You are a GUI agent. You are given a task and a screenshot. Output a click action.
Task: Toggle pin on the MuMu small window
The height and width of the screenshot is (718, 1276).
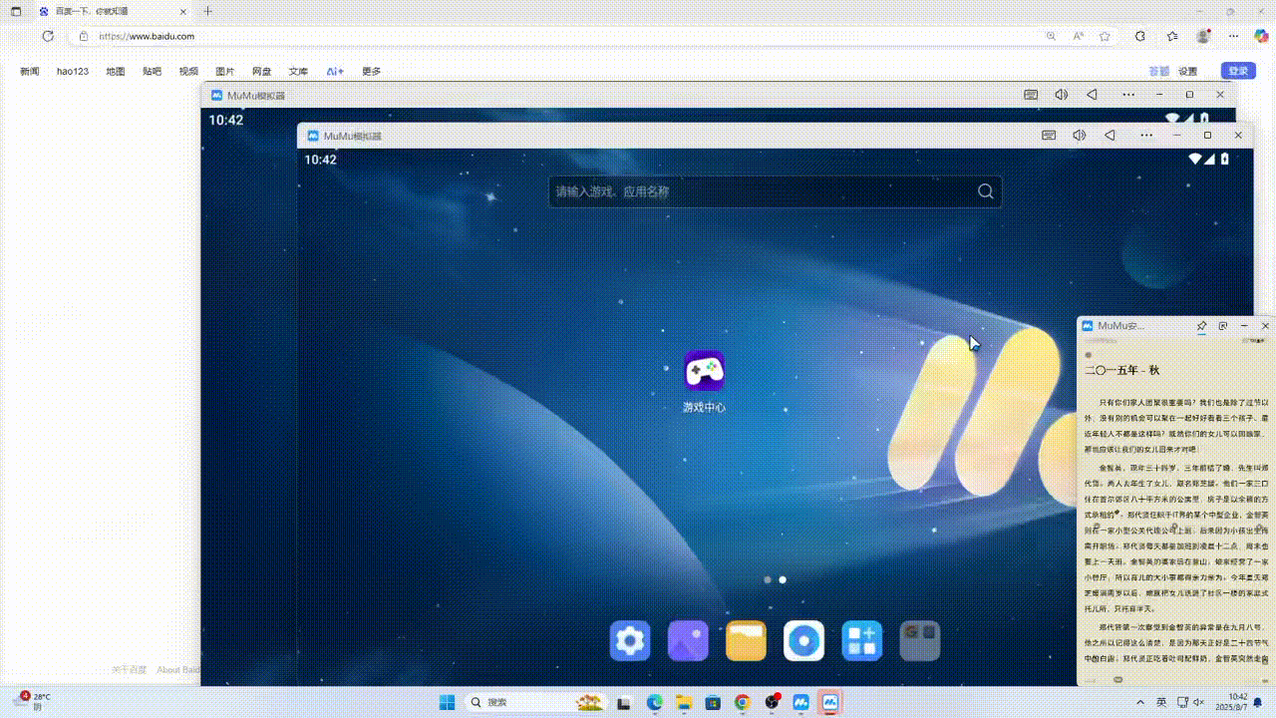coord(1201,326)
